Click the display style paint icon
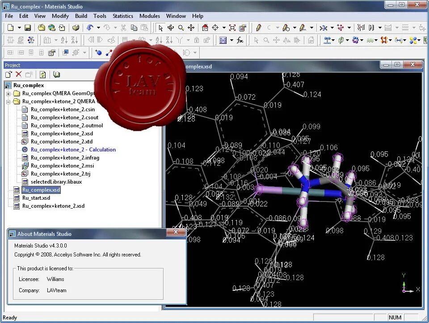The width and height of the screenshot is (429, 323). pyautogui.click(x=241, y=28)
